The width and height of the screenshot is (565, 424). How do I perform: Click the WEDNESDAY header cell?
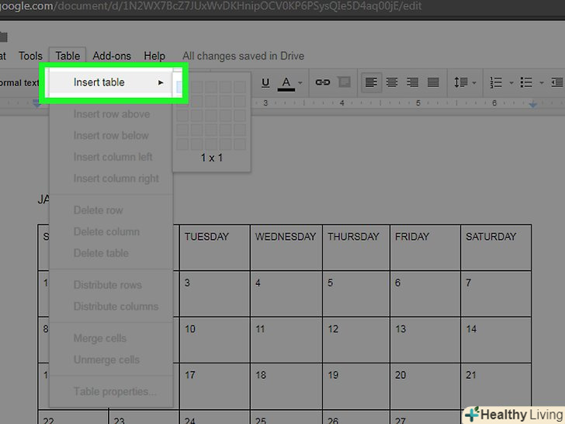[286, 247]
